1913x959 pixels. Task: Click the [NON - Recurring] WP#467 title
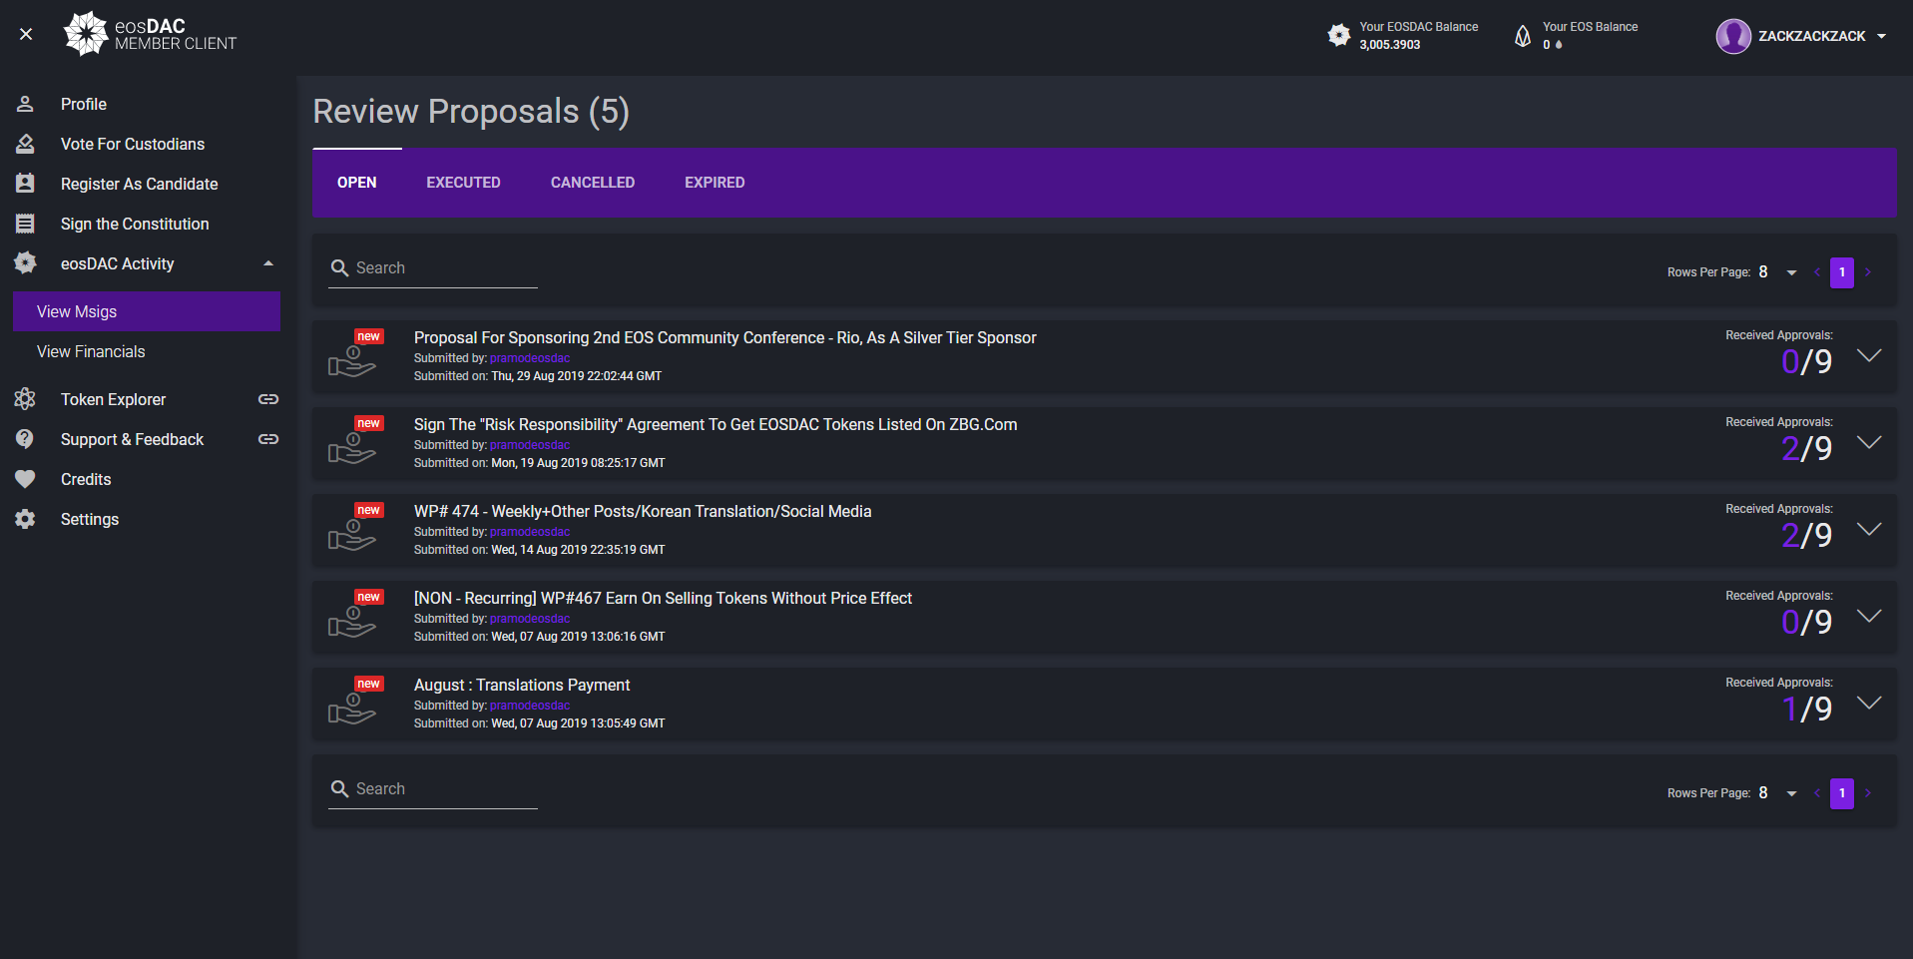pyautogui.click(x=663, y=599)
